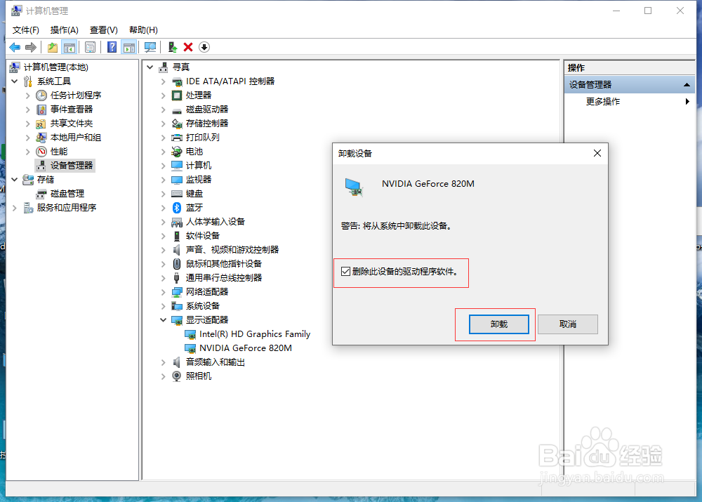
Task: Toggle 删除此设备的驱动程序软件 checkbox
Action: (x=345, y=272)
